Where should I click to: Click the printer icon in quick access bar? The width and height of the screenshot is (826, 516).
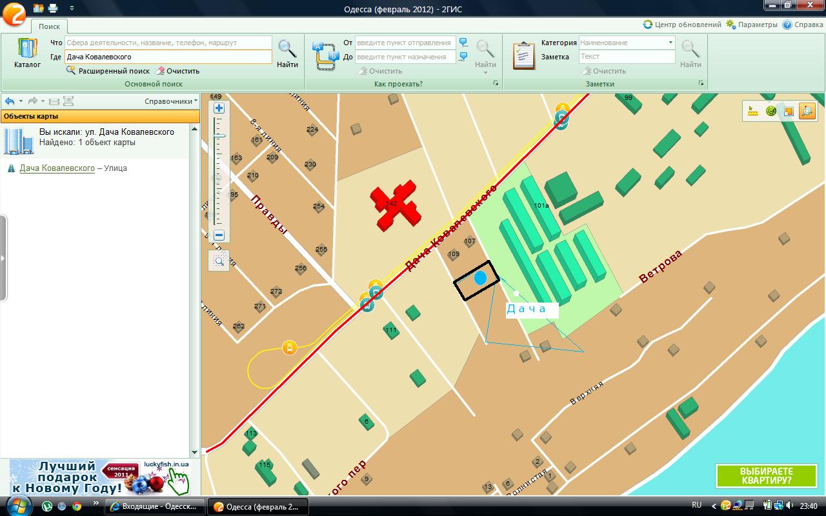coord(53,8)
